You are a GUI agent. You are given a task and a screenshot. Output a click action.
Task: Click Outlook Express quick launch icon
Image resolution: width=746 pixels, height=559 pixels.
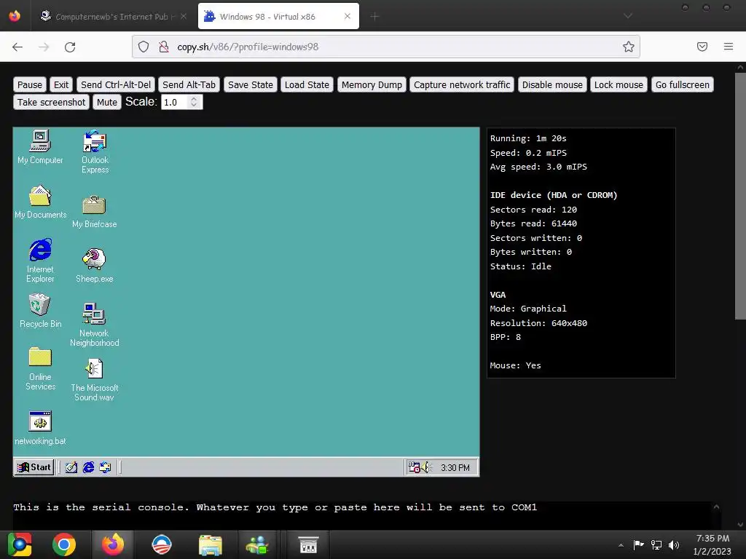pos(105,467)
